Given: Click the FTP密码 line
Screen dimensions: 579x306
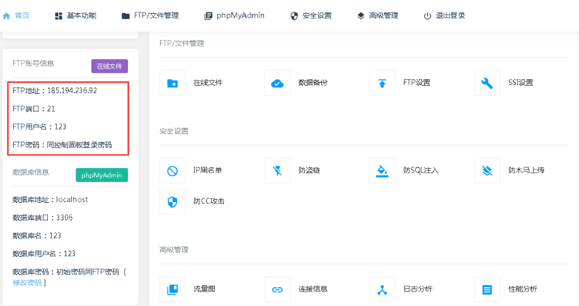Looking at the screenshot, I should point(62,145).
